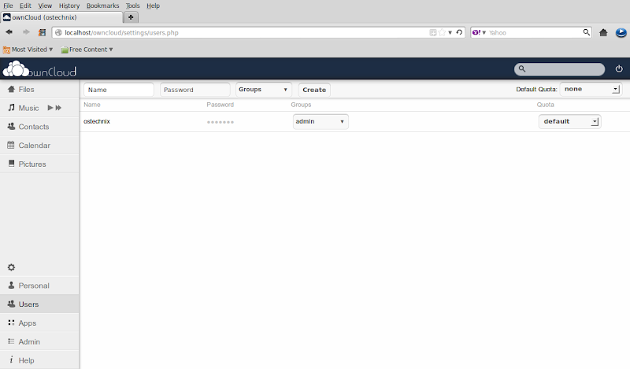Reload the page with the refresh icon
This screenshot has height=369, width=630.
click(x=459, y=32)
